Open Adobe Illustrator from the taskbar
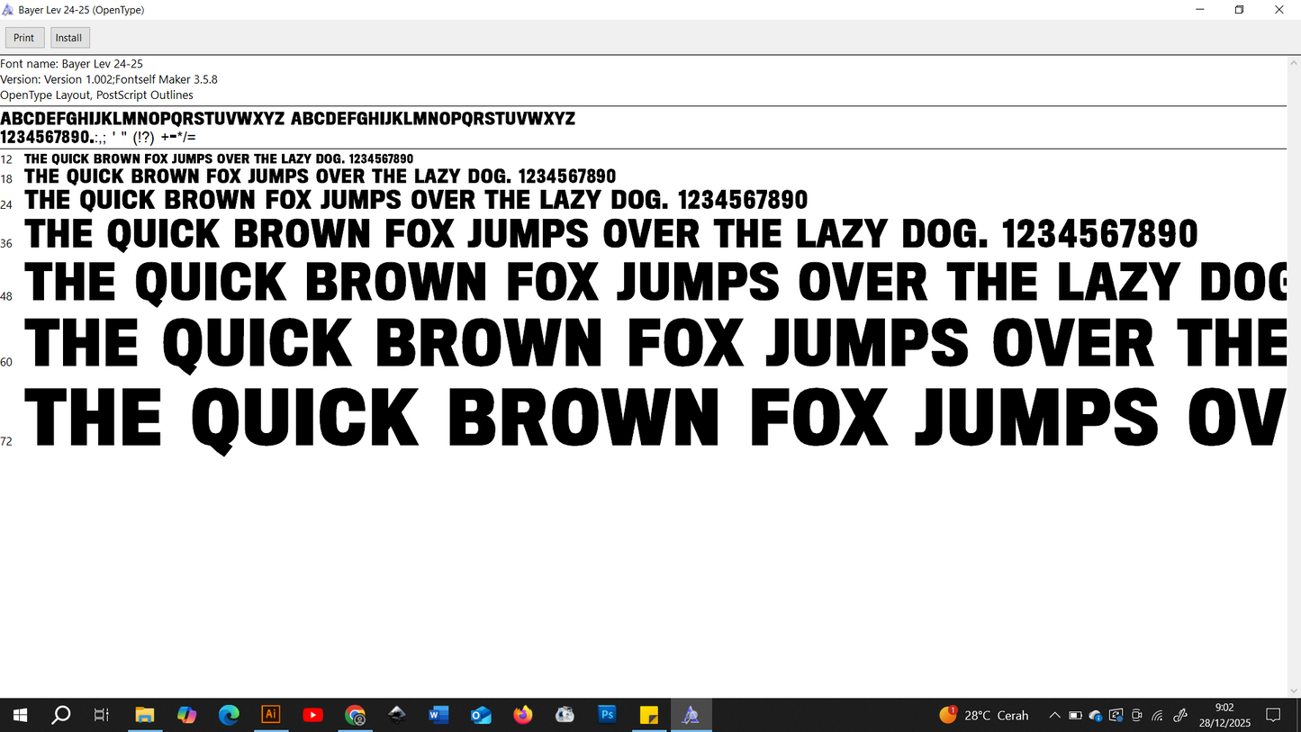The height and width of the screenshot is (732, 1301). click(271, 714)
